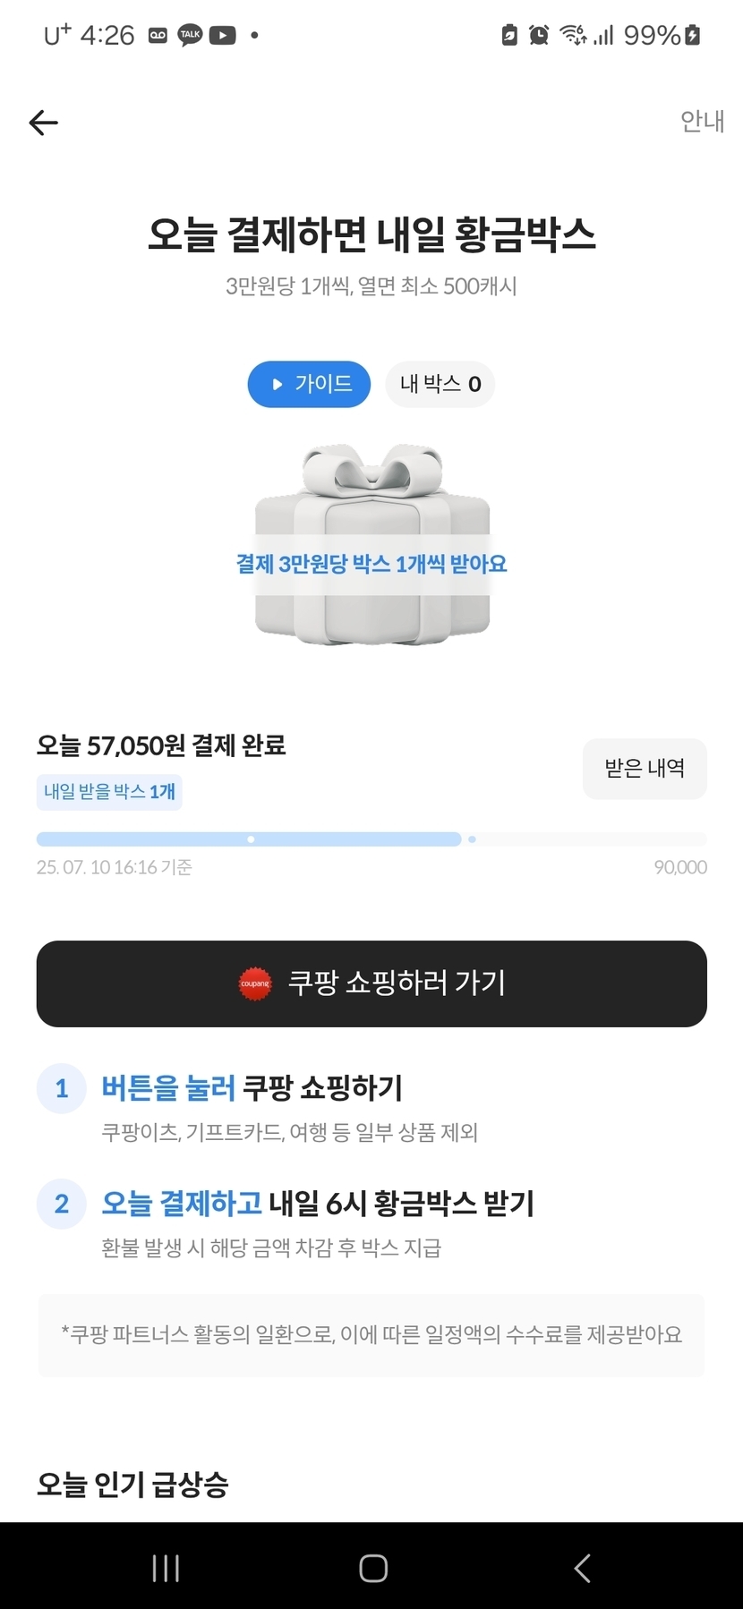
Task: Play the 가이드 guide button
Action: pyautogui.click(x=309, y=384)
